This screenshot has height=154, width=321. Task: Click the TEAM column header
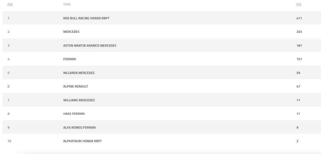click(67, 4)
